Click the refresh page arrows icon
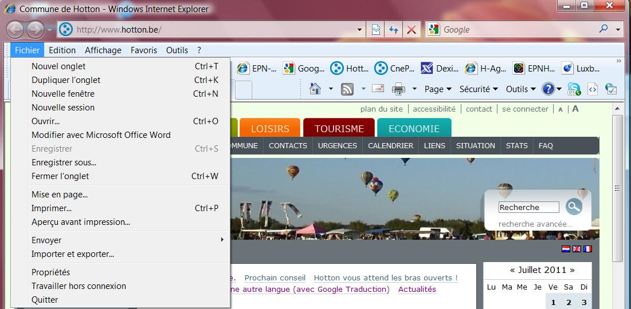Screen dimensions: 631x309 393,30
